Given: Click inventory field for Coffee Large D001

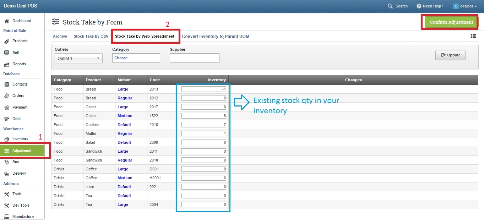Looking at the screenshot, I should (204, 169).
